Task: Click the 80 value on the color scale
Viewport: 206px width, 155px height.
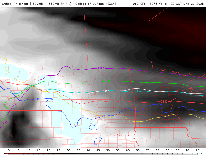Action: 167,150
